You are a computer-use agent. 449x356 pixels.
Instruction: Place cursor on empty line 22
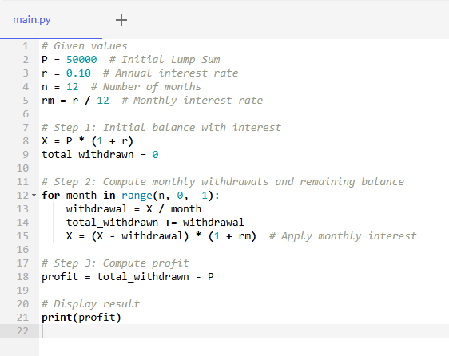(244, 331)
